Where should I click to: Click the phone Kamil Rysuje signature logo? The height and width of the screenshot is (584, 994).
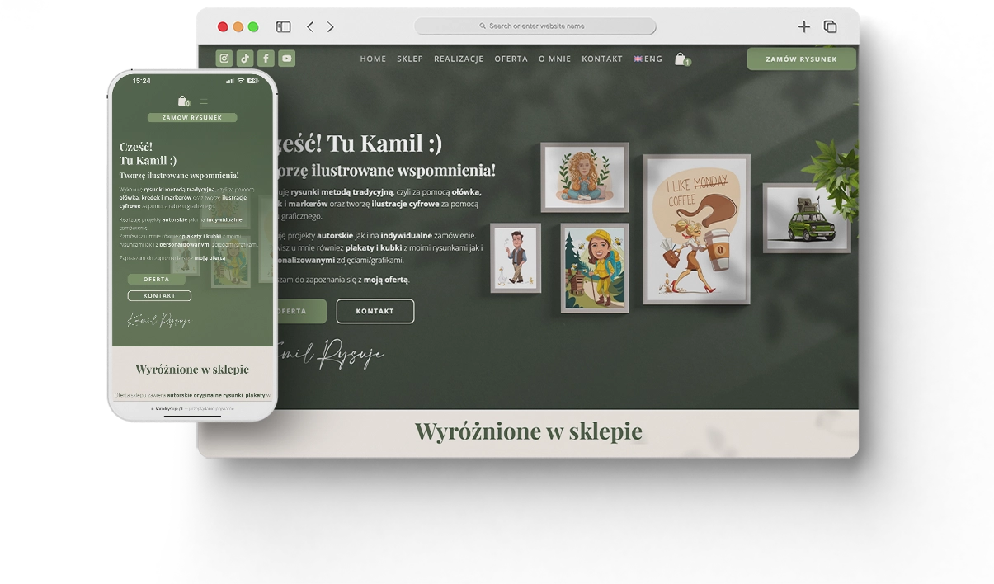[x=159, y=321]
